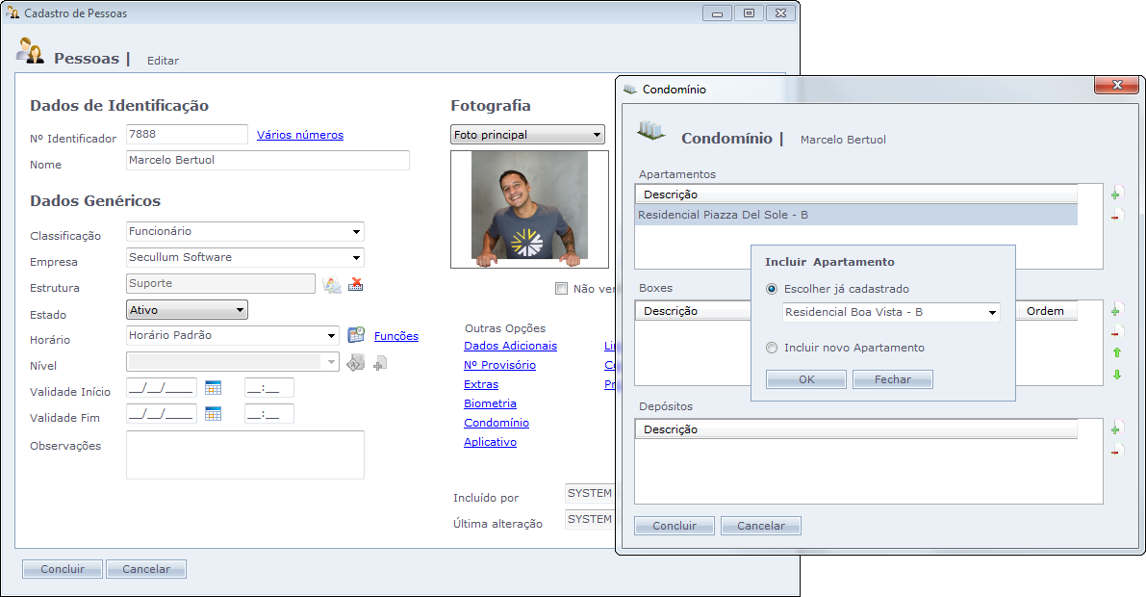Click the select-structure icon beside Estrutura
1146x597 pixels.
tap(332, 285)
